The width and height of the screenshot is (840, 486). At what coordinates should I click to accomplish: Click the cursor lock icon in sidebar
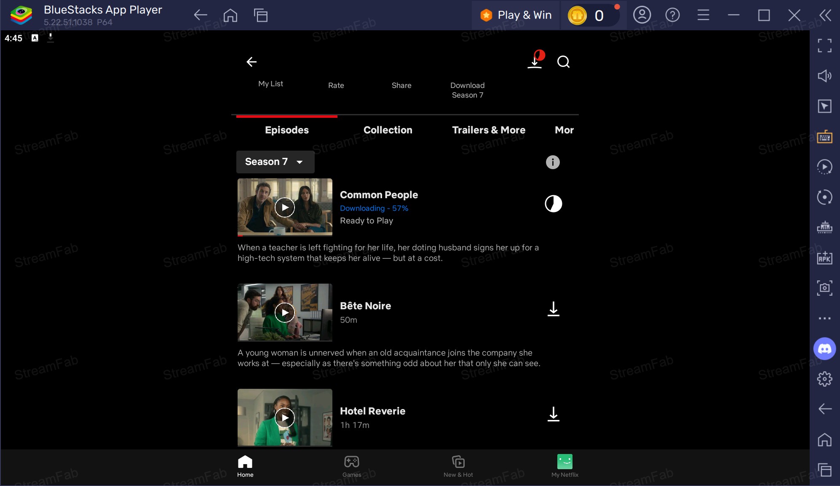pyautogui.click(x=824, y=106)
